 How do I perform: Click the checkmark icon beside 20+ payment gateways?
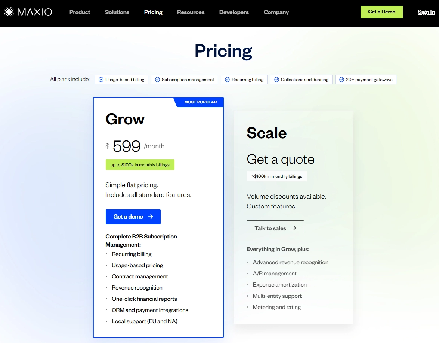coord(341,79)
